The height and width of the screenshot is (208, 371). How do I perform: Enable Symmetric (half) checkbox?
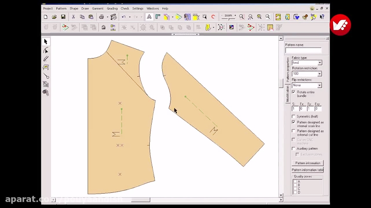[x=294, y=116]
